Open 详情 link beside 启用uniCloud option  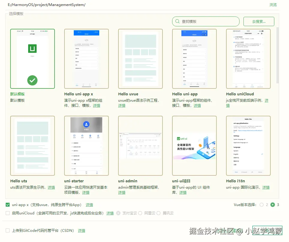(110, 213)
